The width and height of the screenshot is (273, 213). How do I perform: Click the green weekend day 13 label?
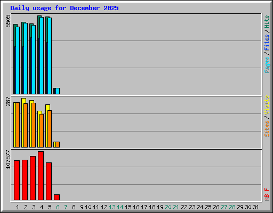point(112,207)
